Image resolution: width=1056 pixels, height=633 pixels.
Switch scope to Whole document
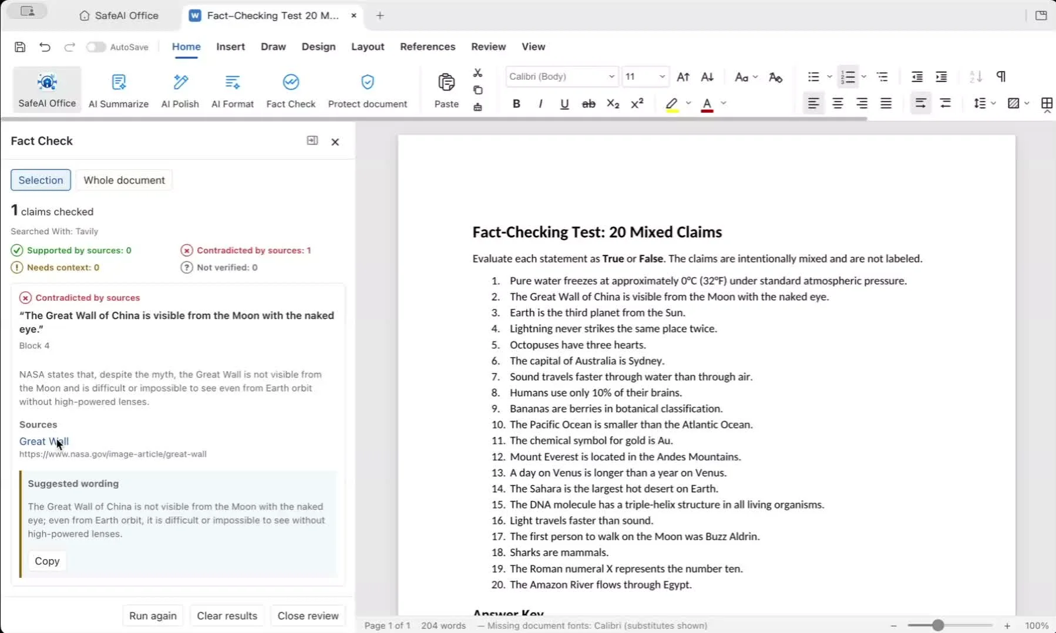coord(124,180)
